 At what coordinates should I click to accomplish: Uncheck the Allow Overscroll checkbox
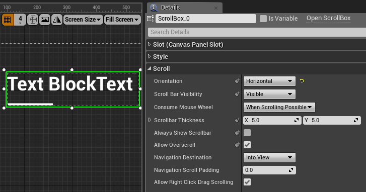click(x=247, y=145)
